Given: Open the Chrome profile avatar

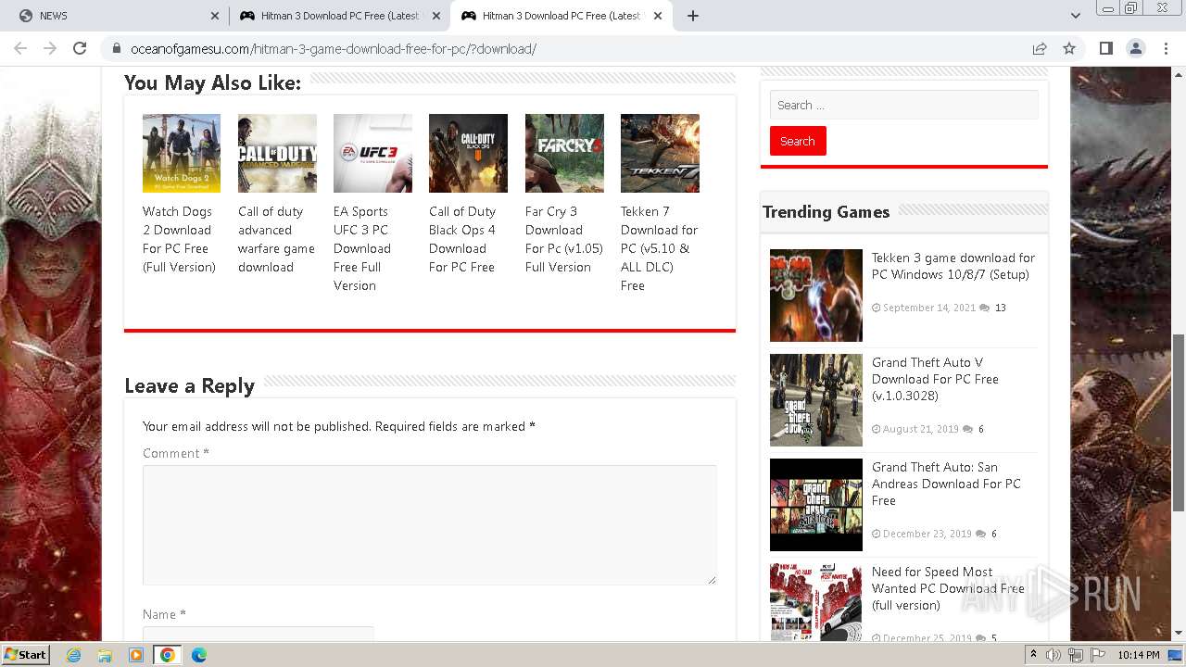Looking at the screenshot, I should [1135, 48].
